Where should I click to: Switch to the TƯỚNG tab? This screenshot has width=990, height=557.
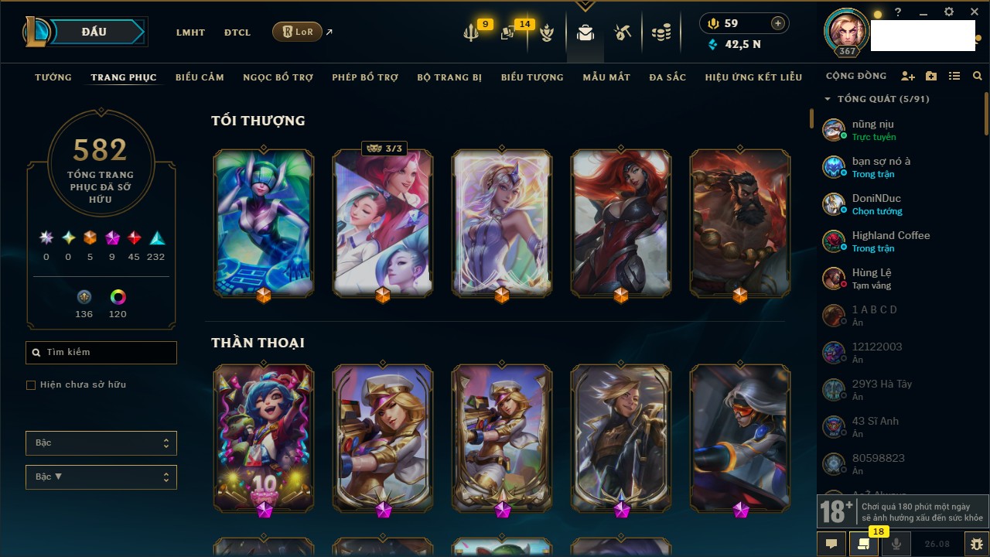[x=53, y=77]
